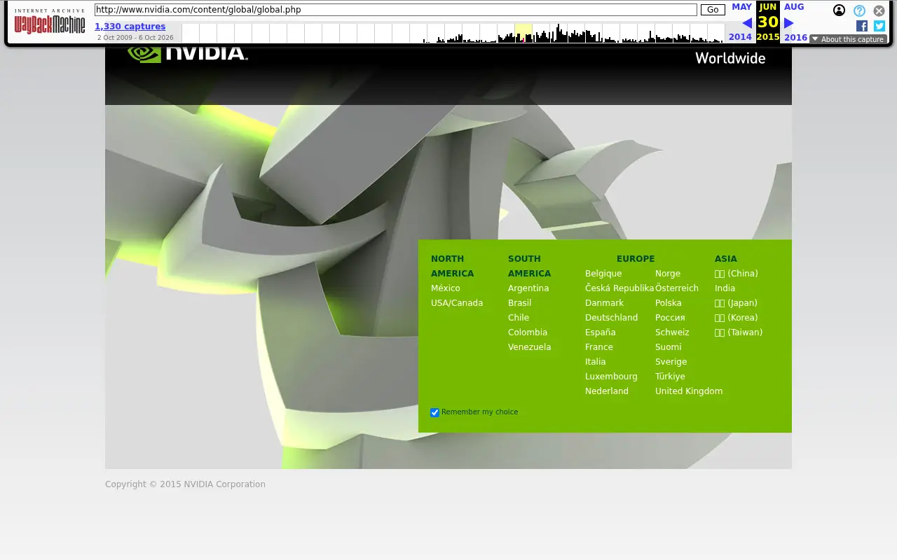Select México region
This screenshot has height=560, width=897.
(x=446, y=288)
